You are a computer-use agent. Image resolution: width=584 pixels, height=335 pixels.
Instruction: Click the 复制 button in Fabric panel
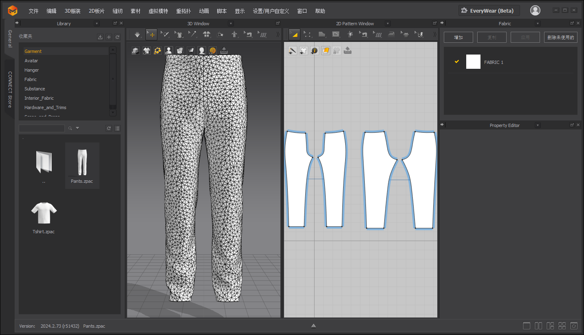pyautogui.click(x=492, y=37)
